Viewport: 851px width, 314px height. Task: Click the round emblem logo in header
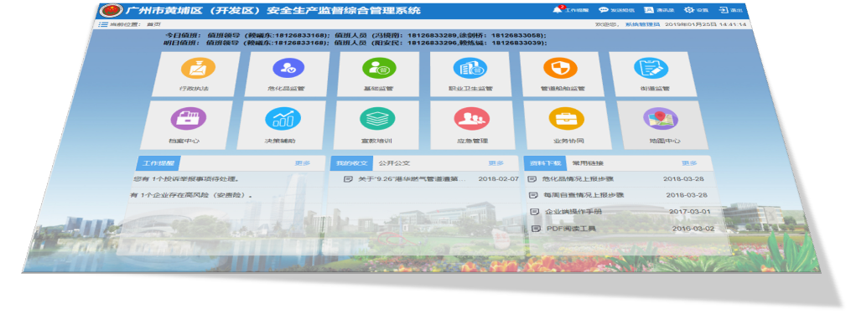pos(112,11)
